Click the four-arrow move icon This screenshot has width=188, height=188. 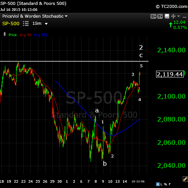click(x=173, y=16)
